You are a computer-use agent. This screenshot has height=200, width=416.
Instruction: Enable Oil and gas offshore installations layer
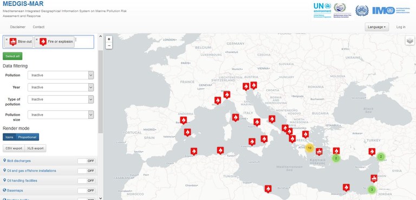(87, 171)
